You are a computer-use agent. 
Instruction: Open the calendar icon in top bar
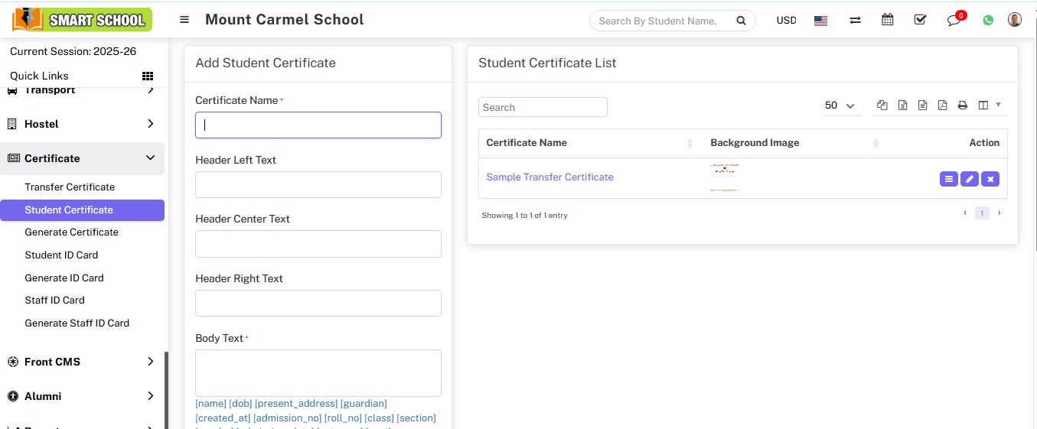(888, 21)
